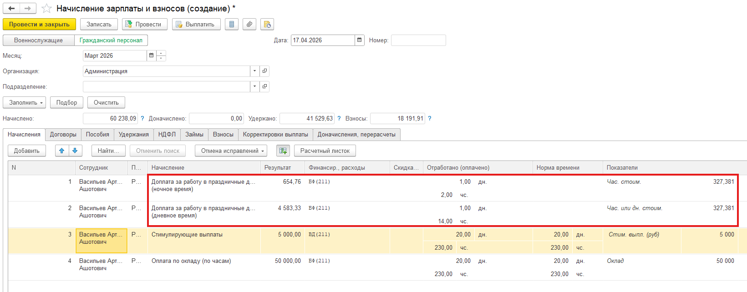Select Военнослужащие toggle
747x292 pixels.
(39, 40)
